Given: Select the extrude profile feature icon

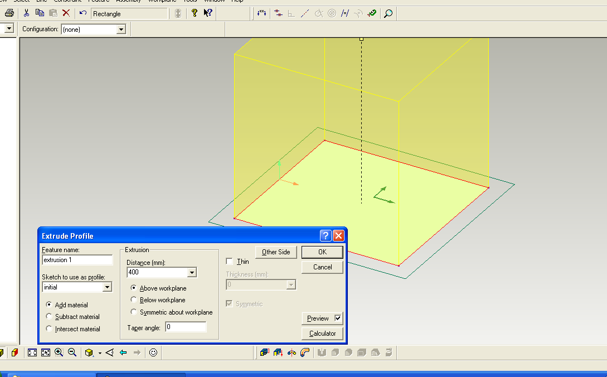Looking at the screenshot, I should tap(264, 352).
